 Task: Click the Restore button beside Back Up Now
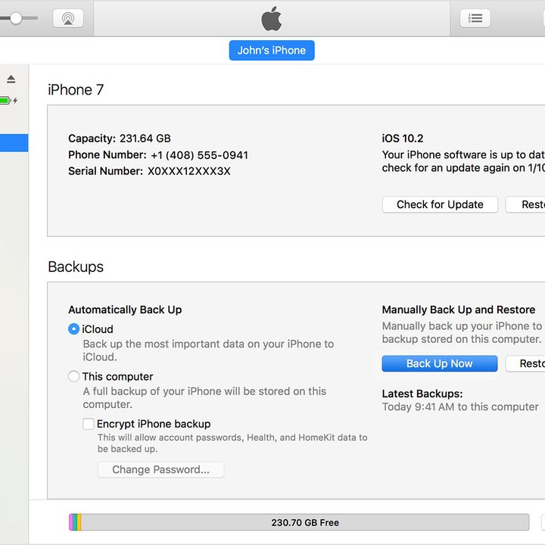pos(525,363)
